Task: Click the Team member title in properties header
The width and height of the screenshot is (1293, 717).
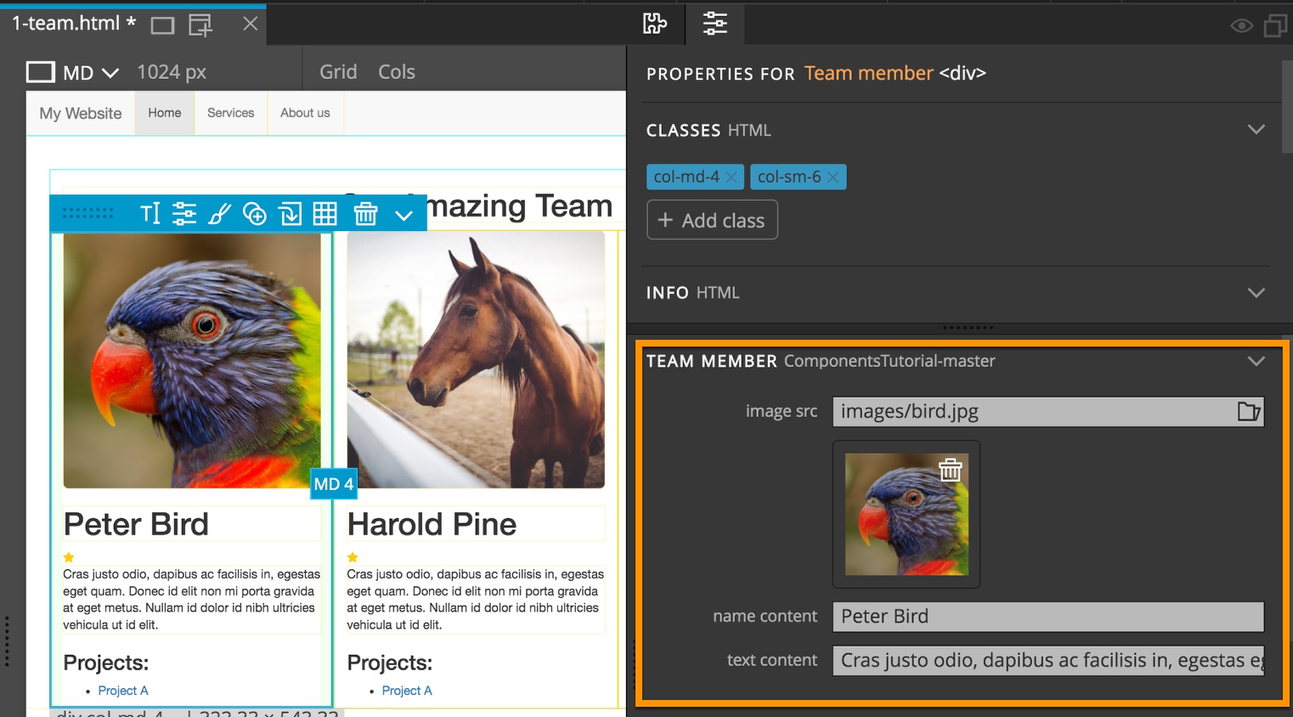Action: click(868, 73)
